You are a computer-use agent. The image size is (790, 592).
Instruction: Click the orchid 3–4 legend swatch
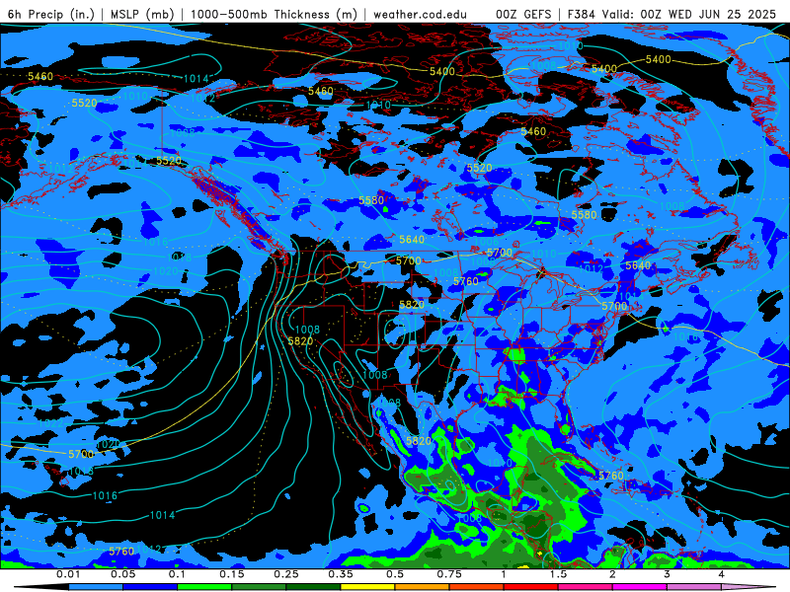pyautogui.click(x=694, y=587)
